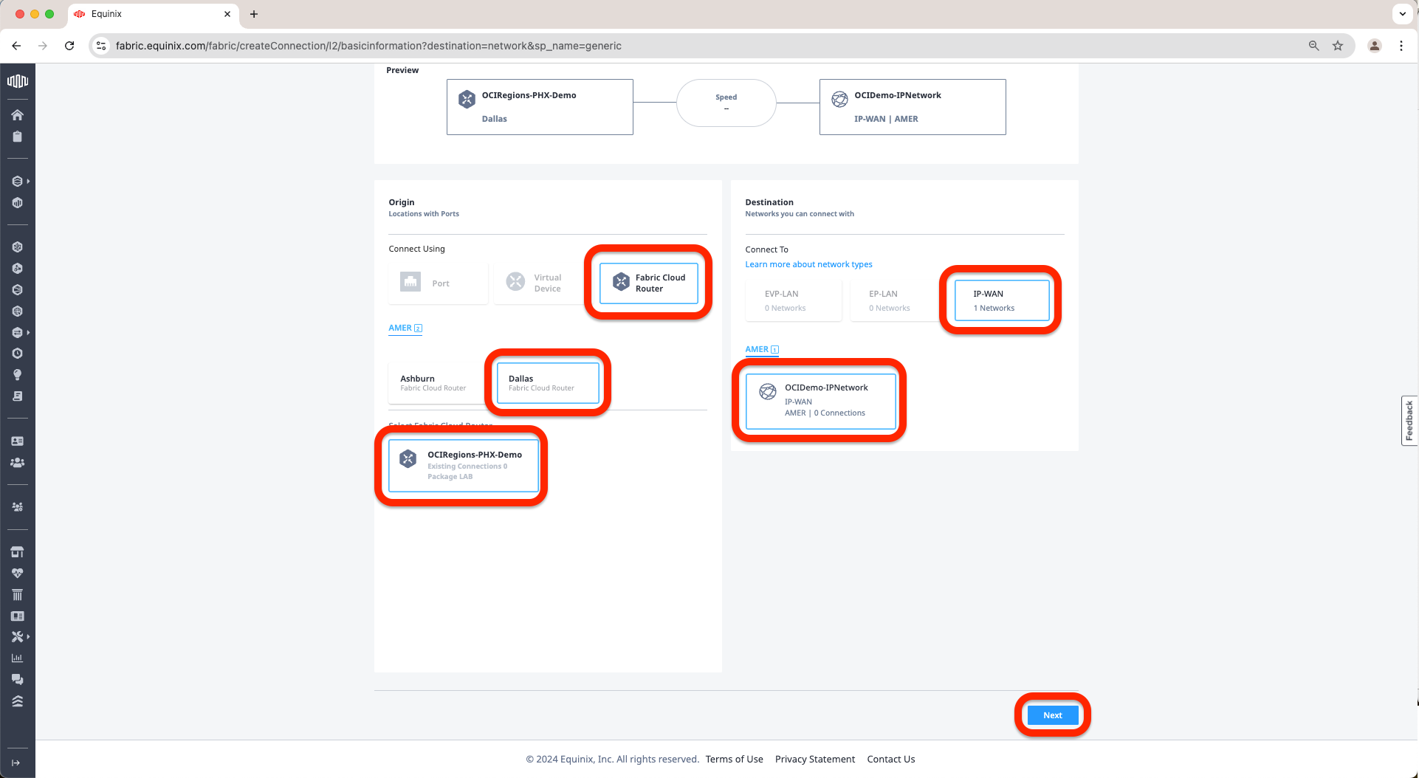Open the Feedback side tab
Viewport: 1419px width, 778px height.
(x=1409, y=421)
